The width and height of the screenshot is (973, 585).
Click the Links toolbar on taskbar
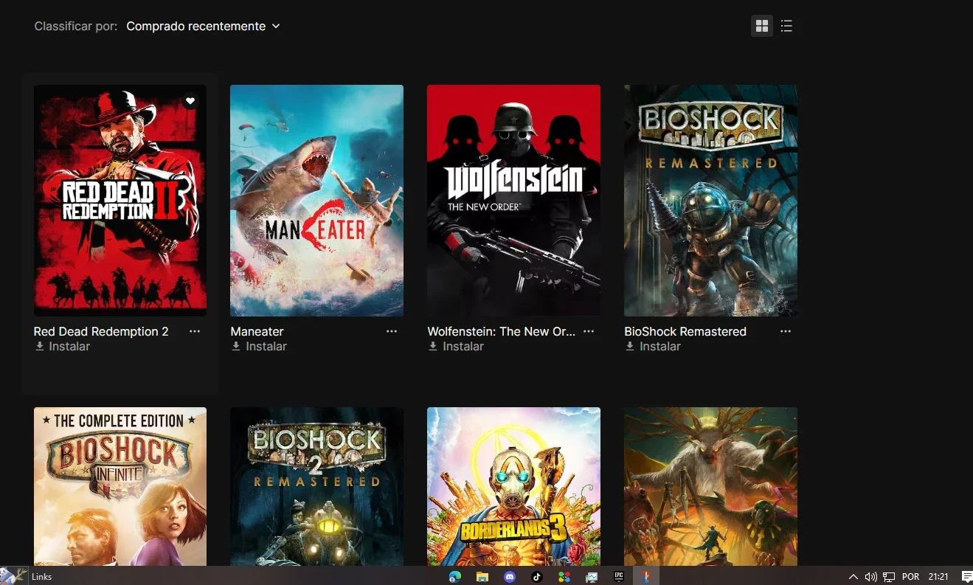(42, 577)
